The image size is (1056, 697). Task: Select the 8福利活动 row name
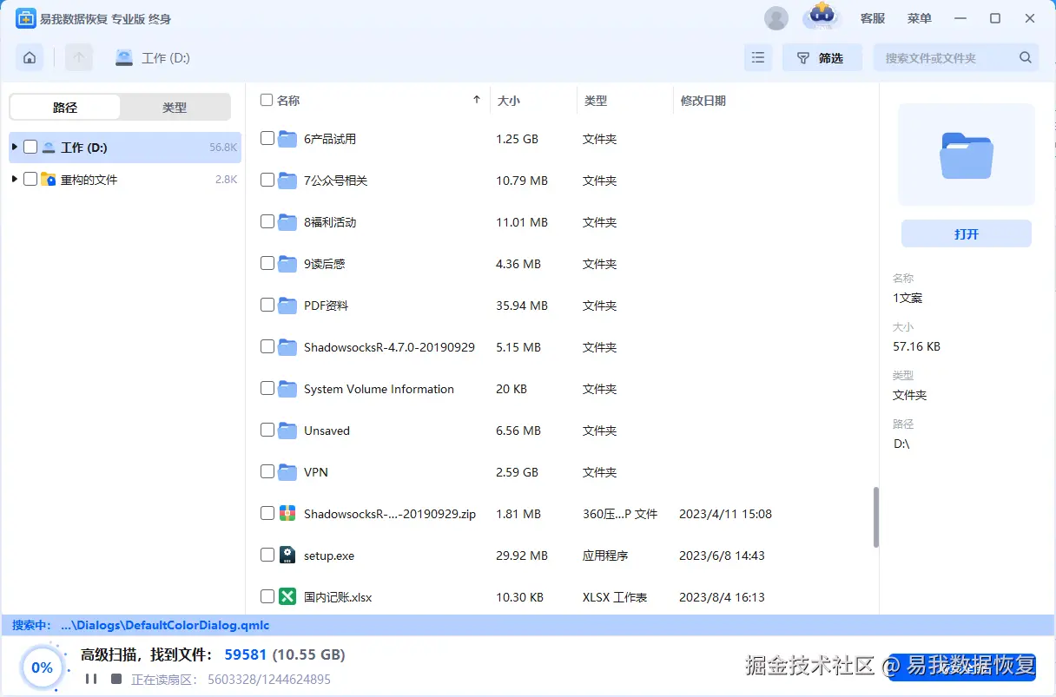[x=330, y=222]
